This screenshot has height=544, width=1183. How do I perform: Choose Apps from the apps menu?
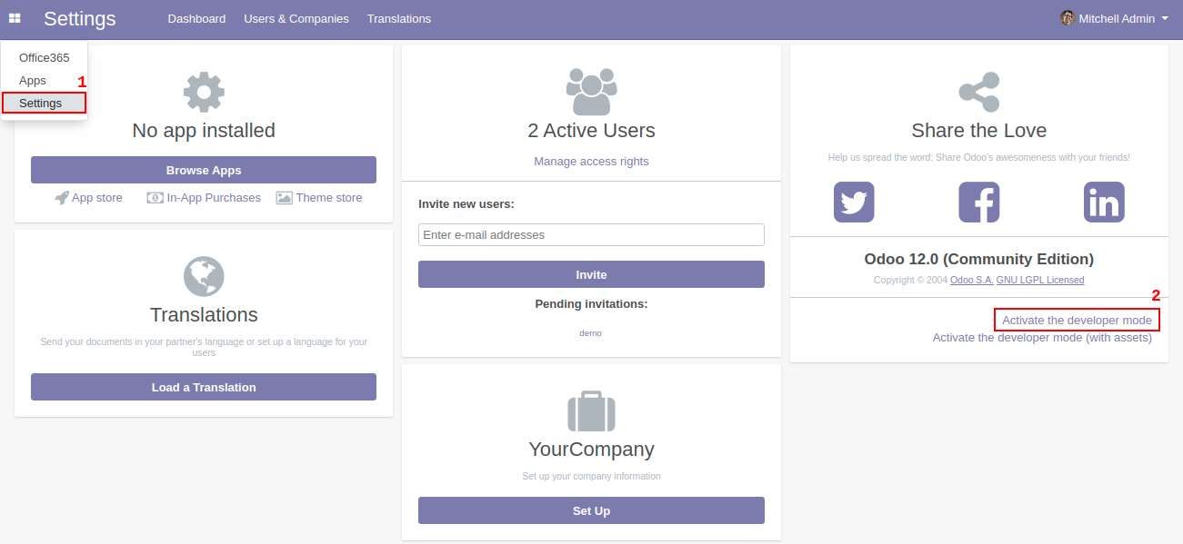33,80
